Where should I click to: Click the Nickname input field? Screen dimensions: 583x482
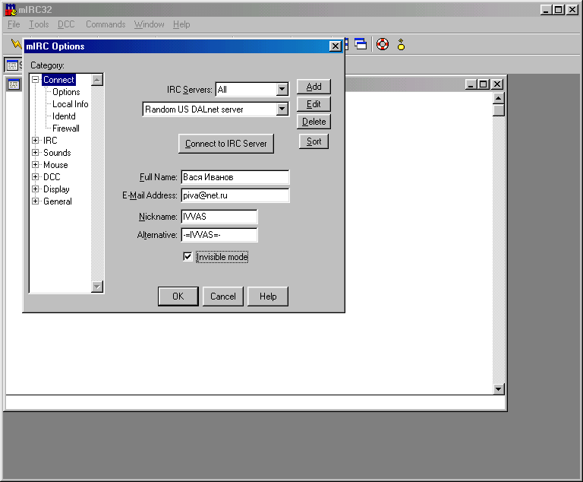click(x=219, y=217)
